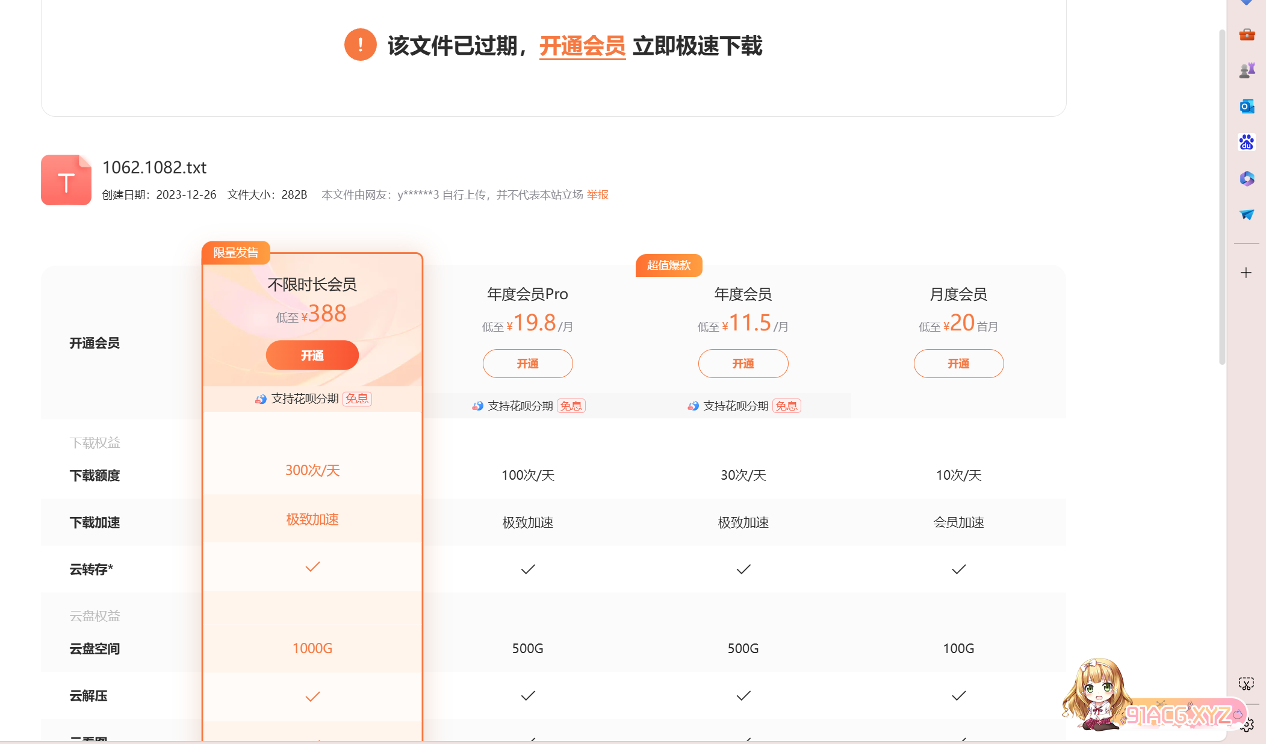Click the plus icon to customize sidebar
The width and height of the screenshot is (1266, 744).
pos(1246,273)
